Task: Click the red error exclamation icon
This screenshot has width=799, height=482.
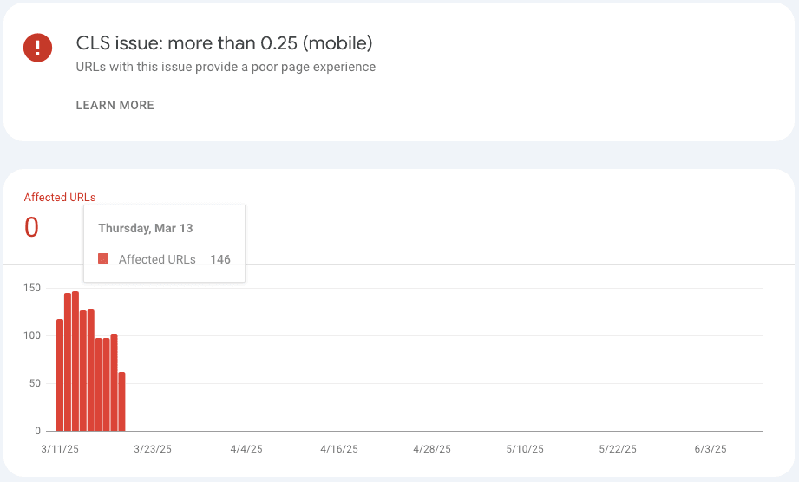Action: (x=38, y=47)
